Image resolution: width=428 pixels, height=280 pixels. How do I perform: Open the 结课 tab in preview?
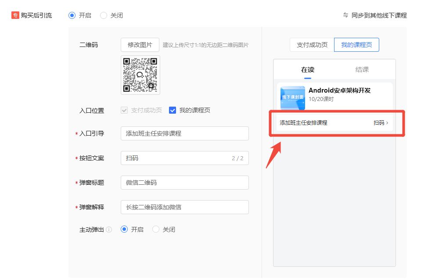pos(362,69)
